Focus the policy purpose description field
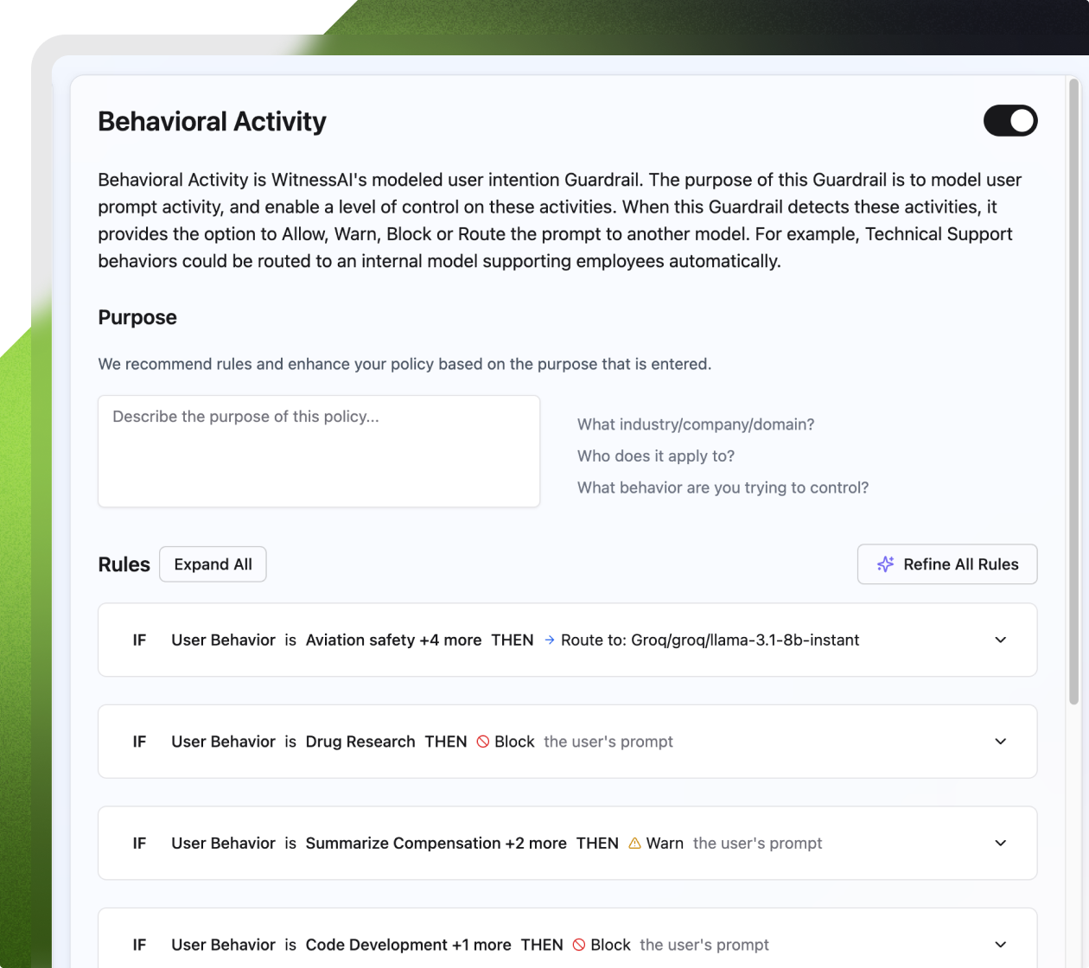The width and height of the screenshot is (1089, 968). point(319,451)
